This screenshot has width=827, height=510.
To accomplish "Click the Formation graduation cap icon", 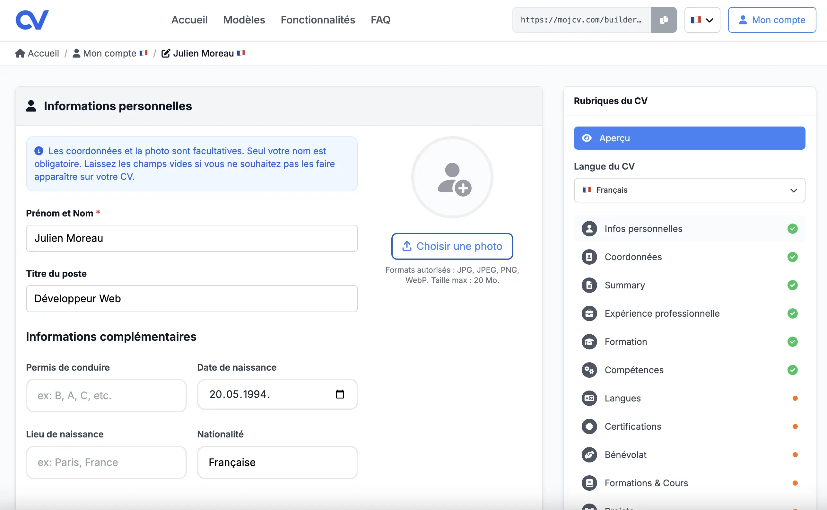I will tap(589, 342).
